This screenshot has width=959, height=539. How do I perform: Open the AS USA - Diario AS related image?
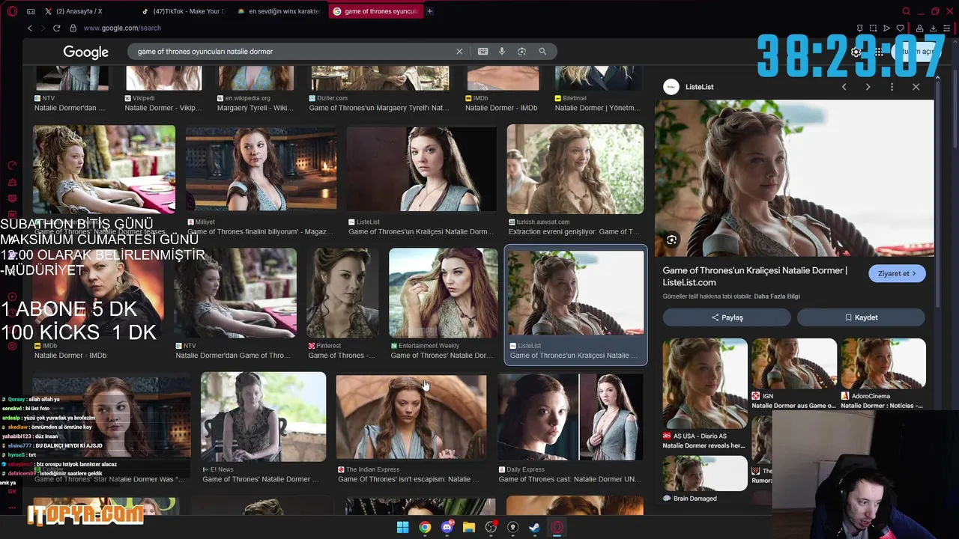click(x=704, y=383)
